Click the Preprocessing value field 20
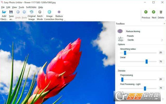This screenshot has width=166, height=104. coord(161,79)
